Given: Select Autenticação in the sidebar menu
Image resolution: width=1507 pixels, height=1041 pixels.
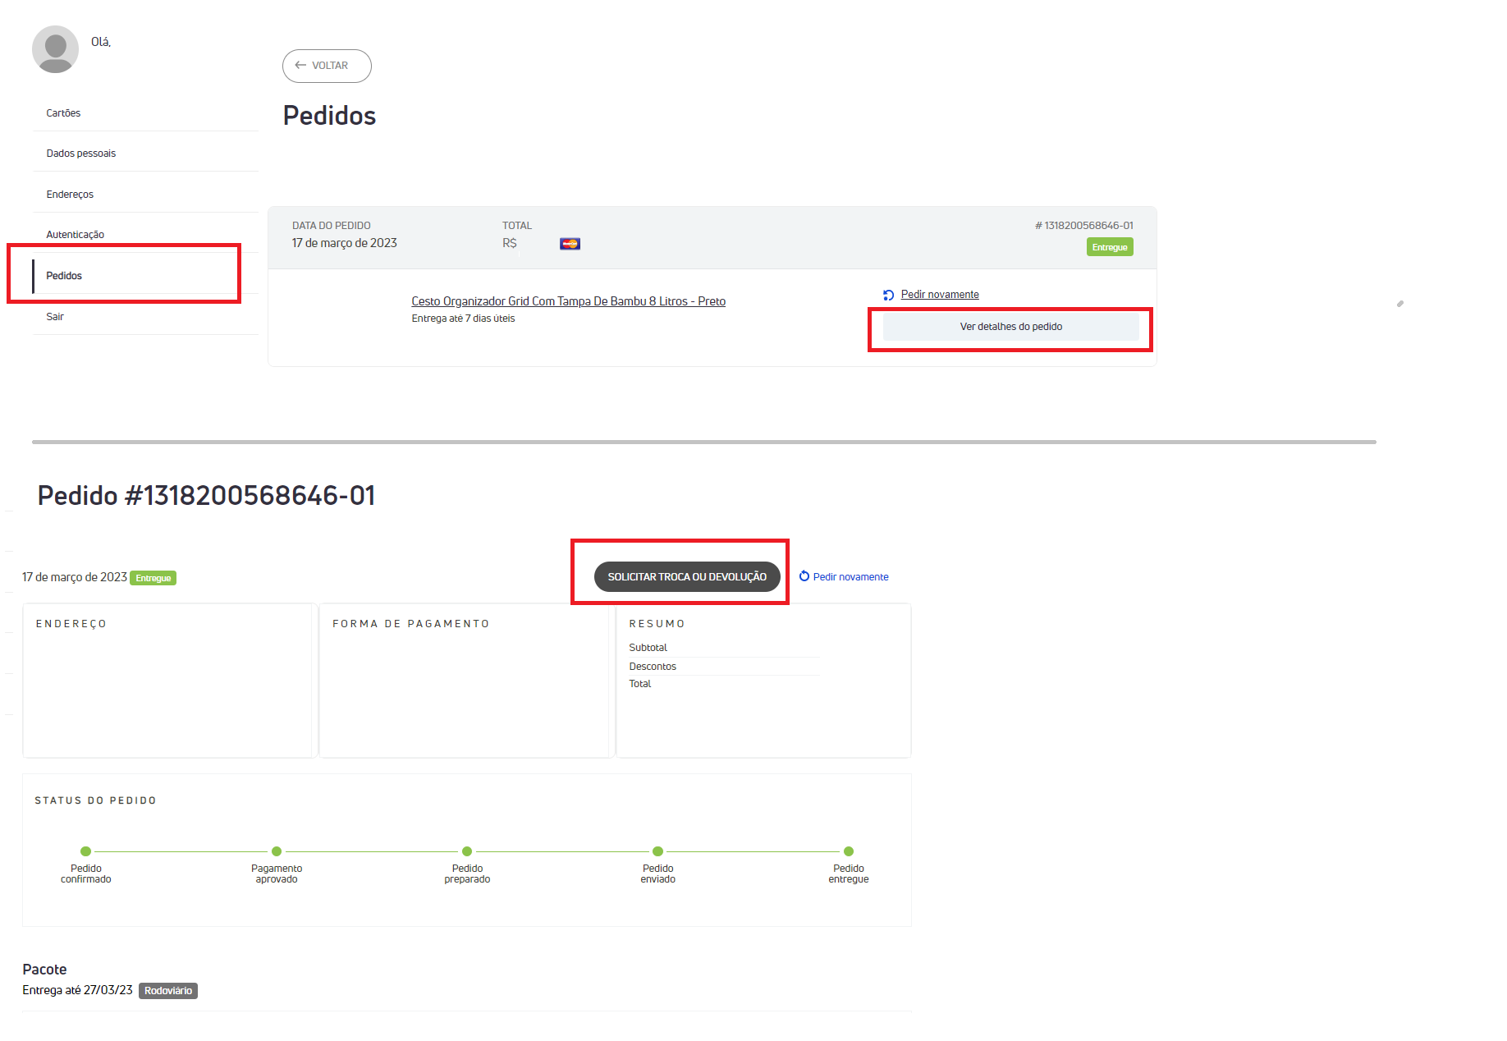Looking at the screenshot, I should [x=76, y=235].
